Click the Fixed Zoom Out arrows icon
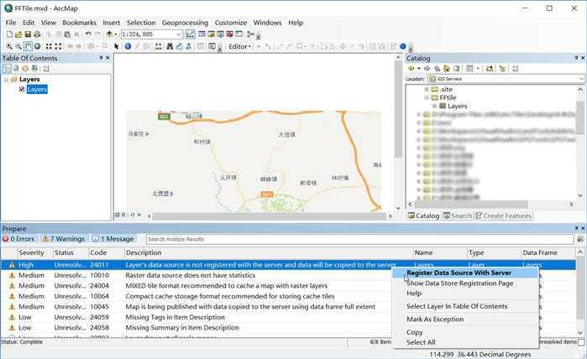Image resolution: width=587 pixels, height=359 pixels. (x=58, y=46)
